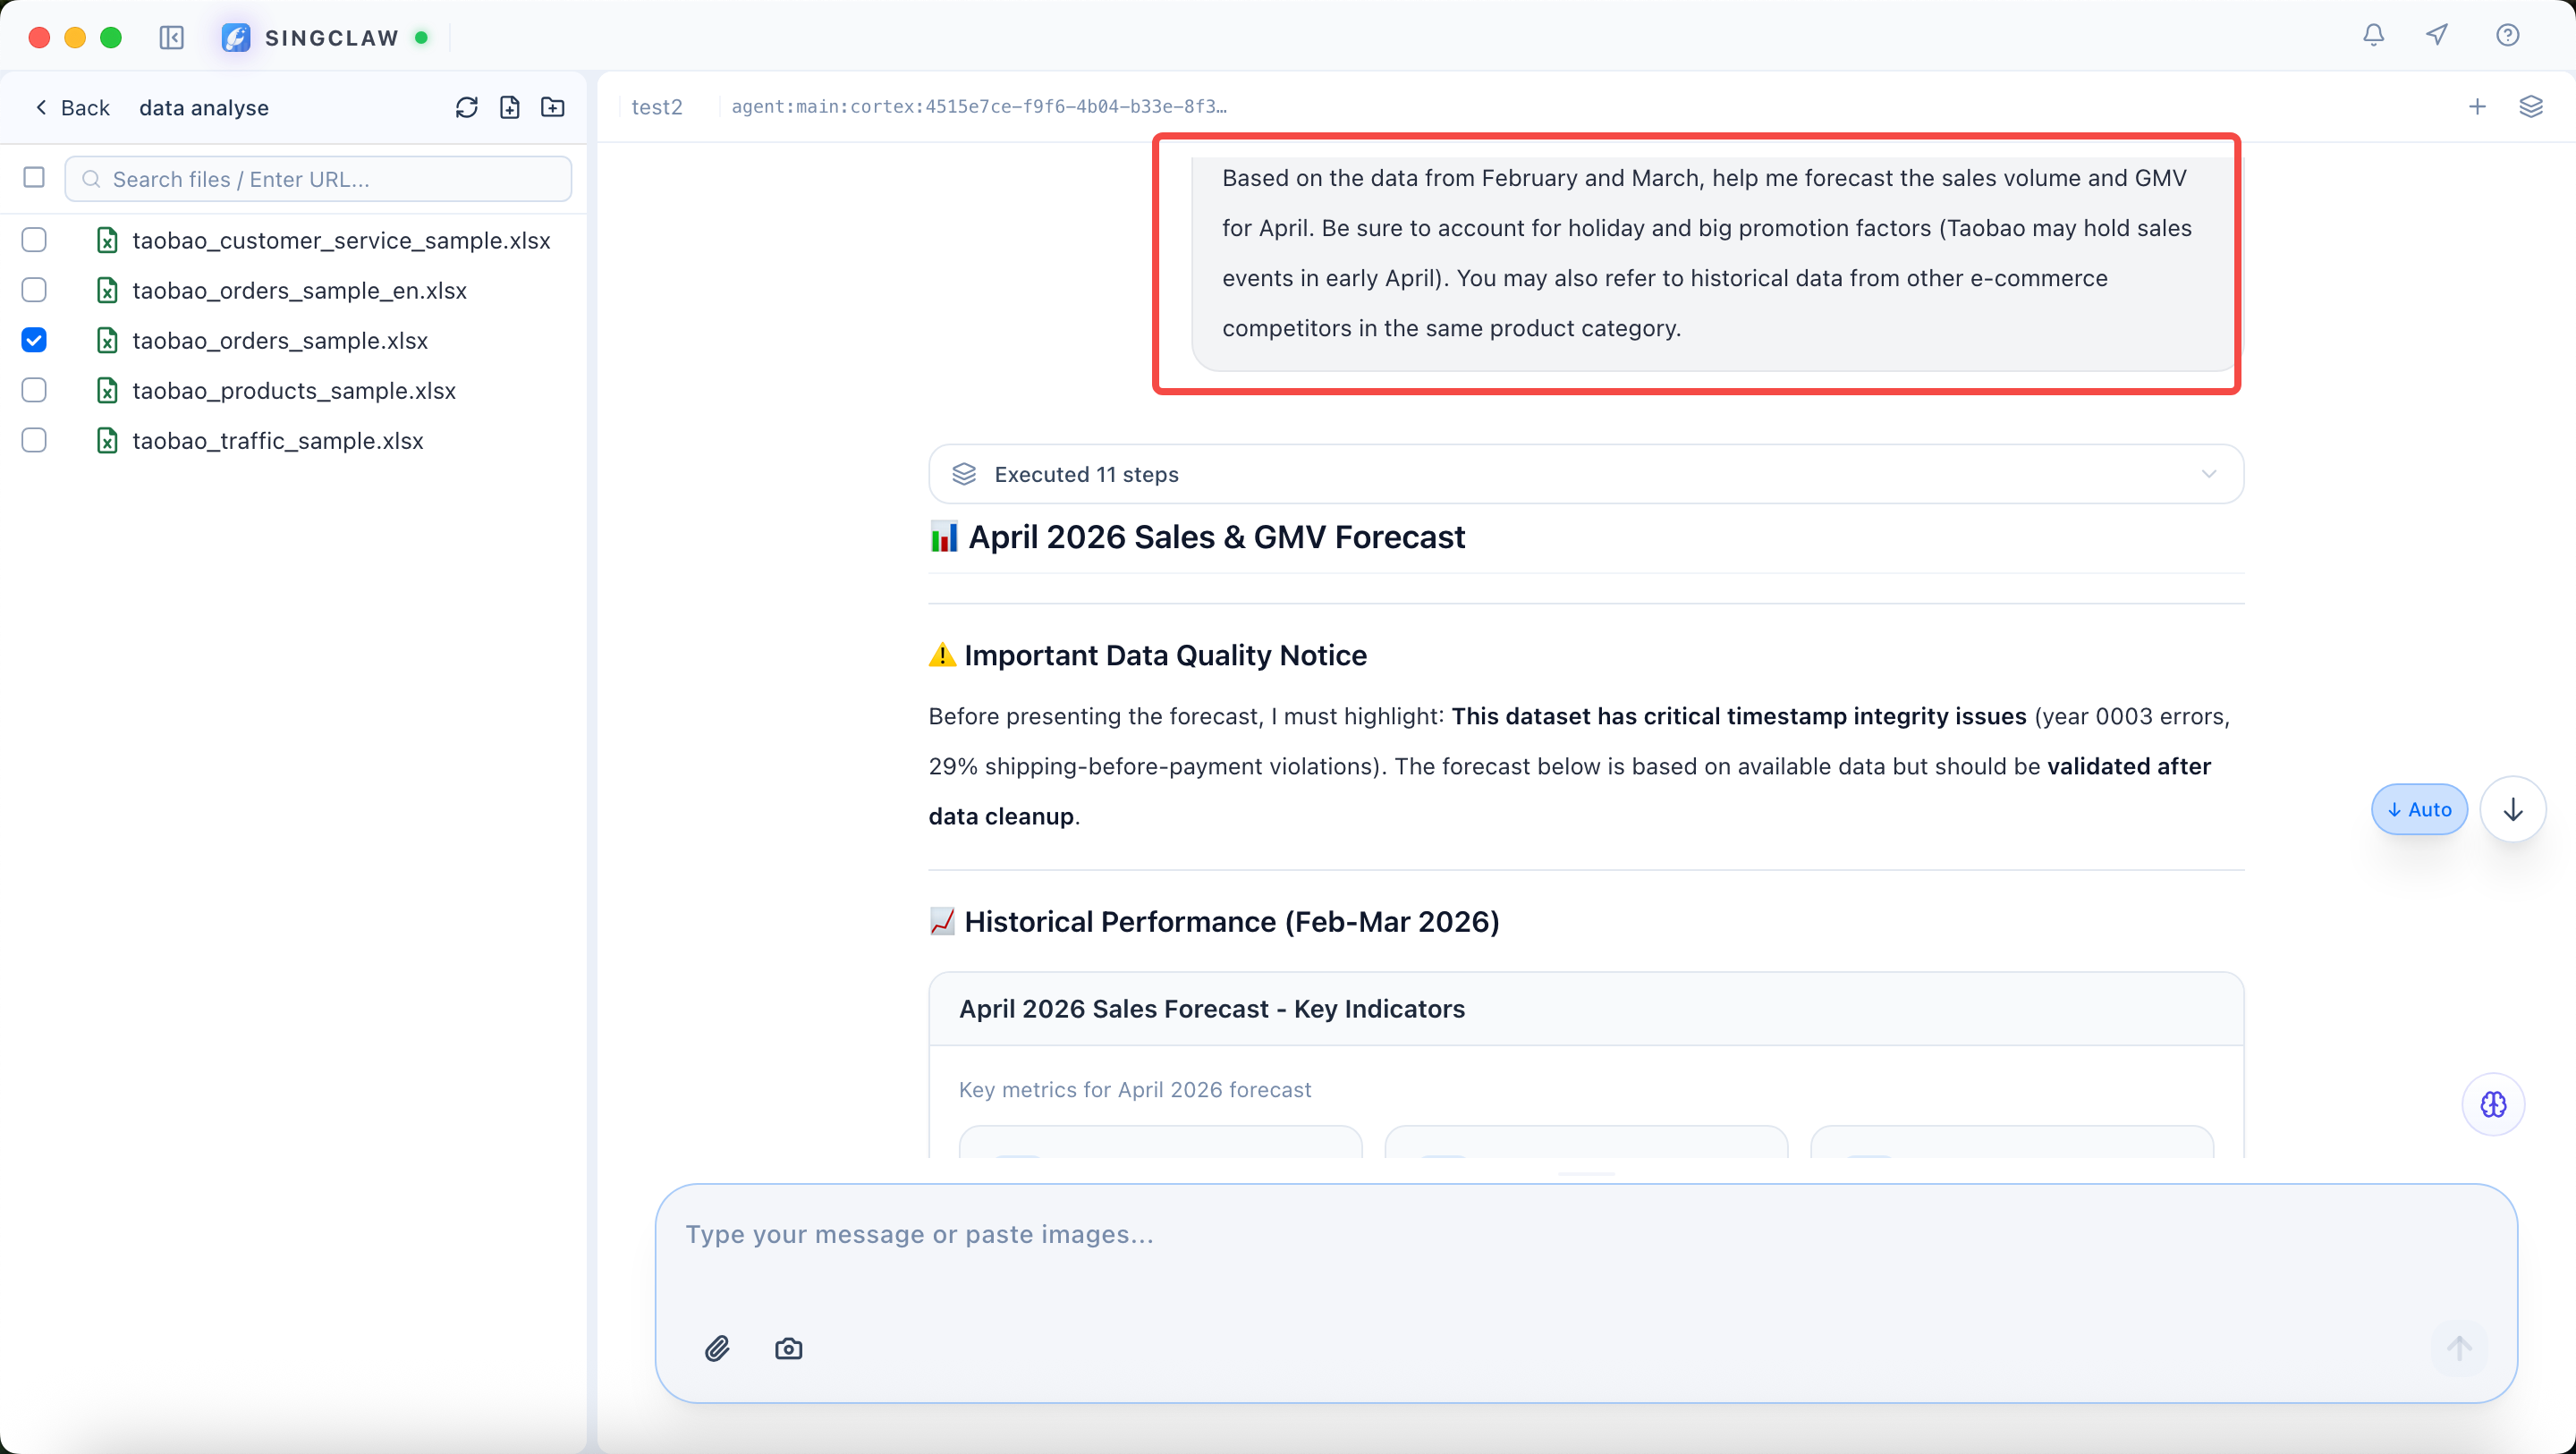Click the add folder icon

553,107
